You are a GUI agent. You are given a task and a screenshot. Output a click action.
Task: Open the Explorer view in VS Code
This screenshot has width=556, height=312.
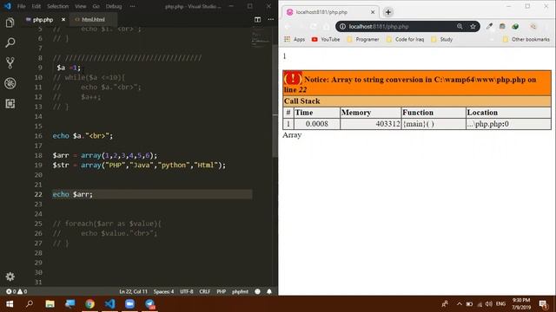click(x=10, y=23)
